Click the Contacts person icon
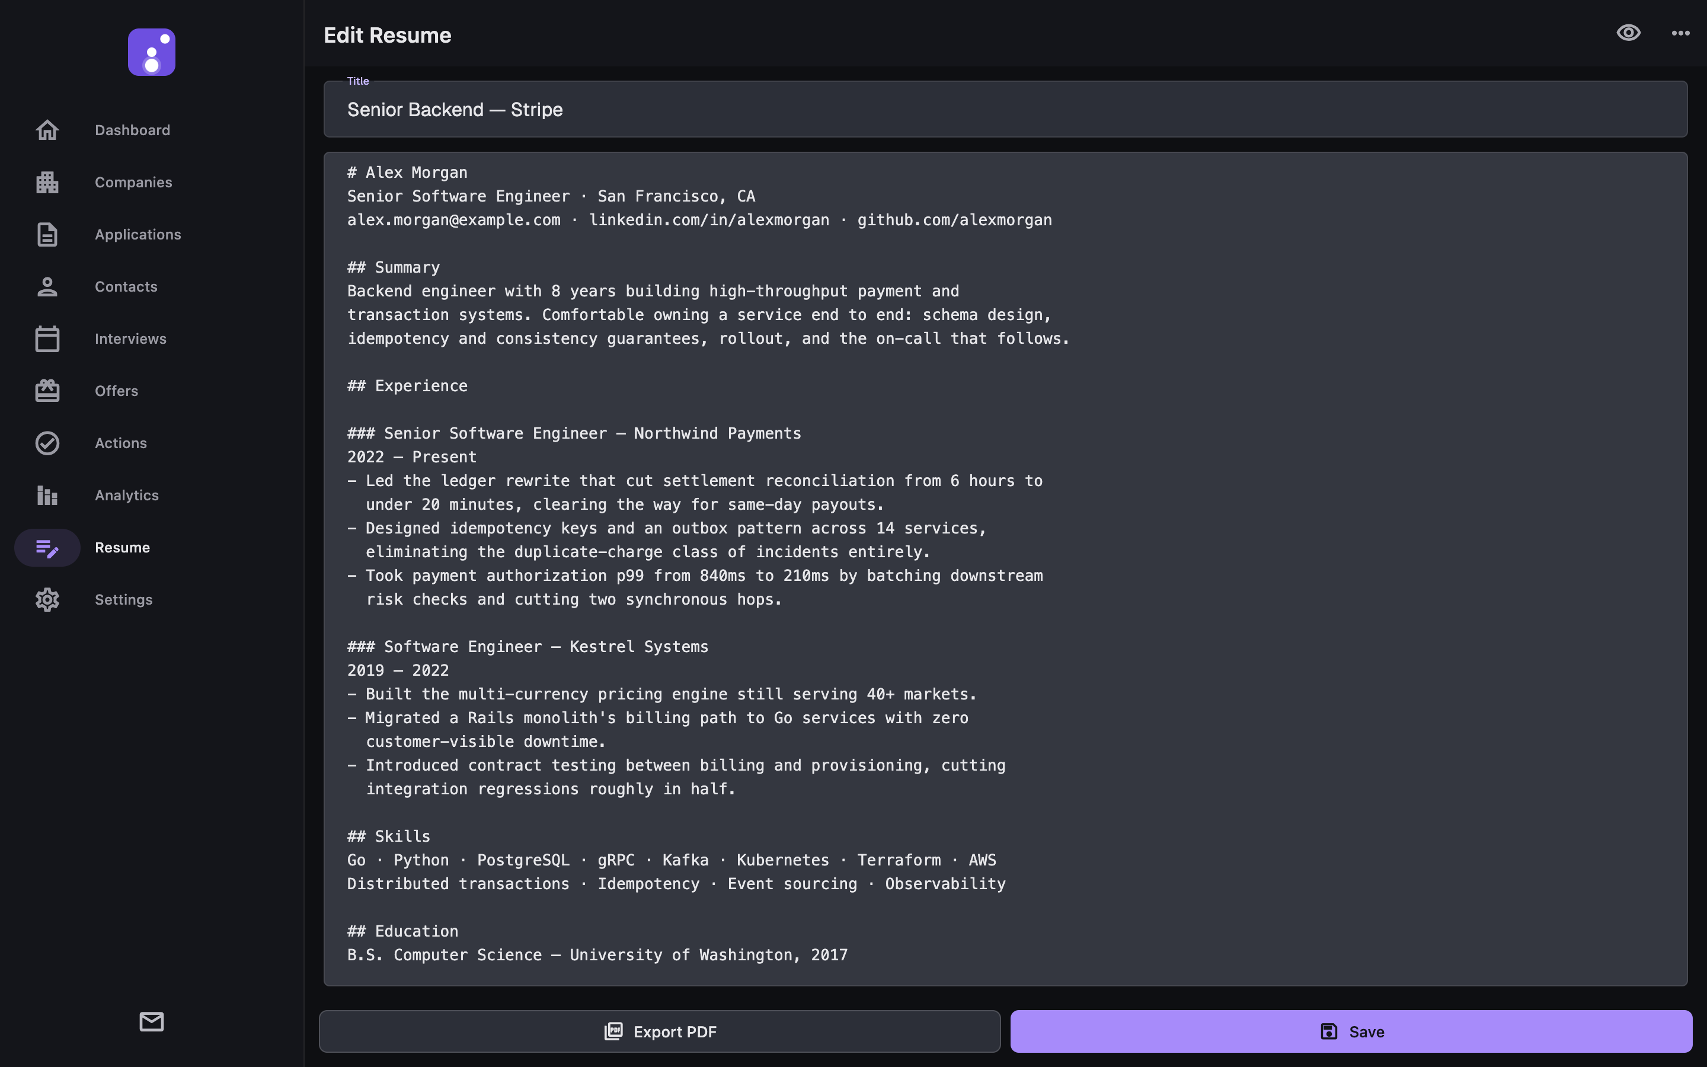The image size is (1707, 1067). coord(47,286)
